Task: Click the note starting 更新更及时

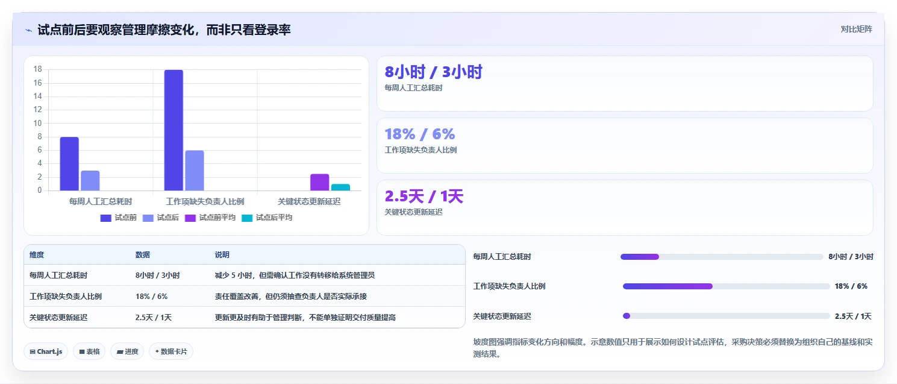Action: point(305,318)
